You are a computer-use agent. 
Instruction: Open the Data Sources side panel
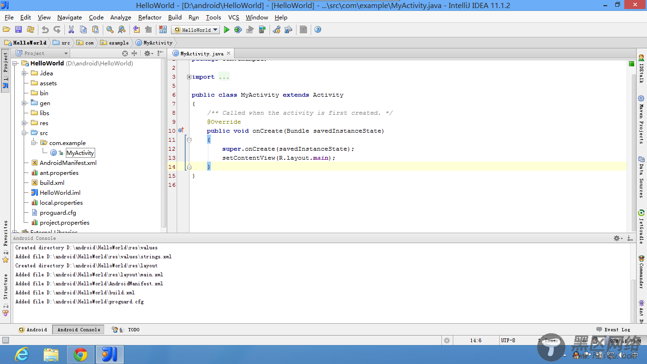(x=641, y=177)
